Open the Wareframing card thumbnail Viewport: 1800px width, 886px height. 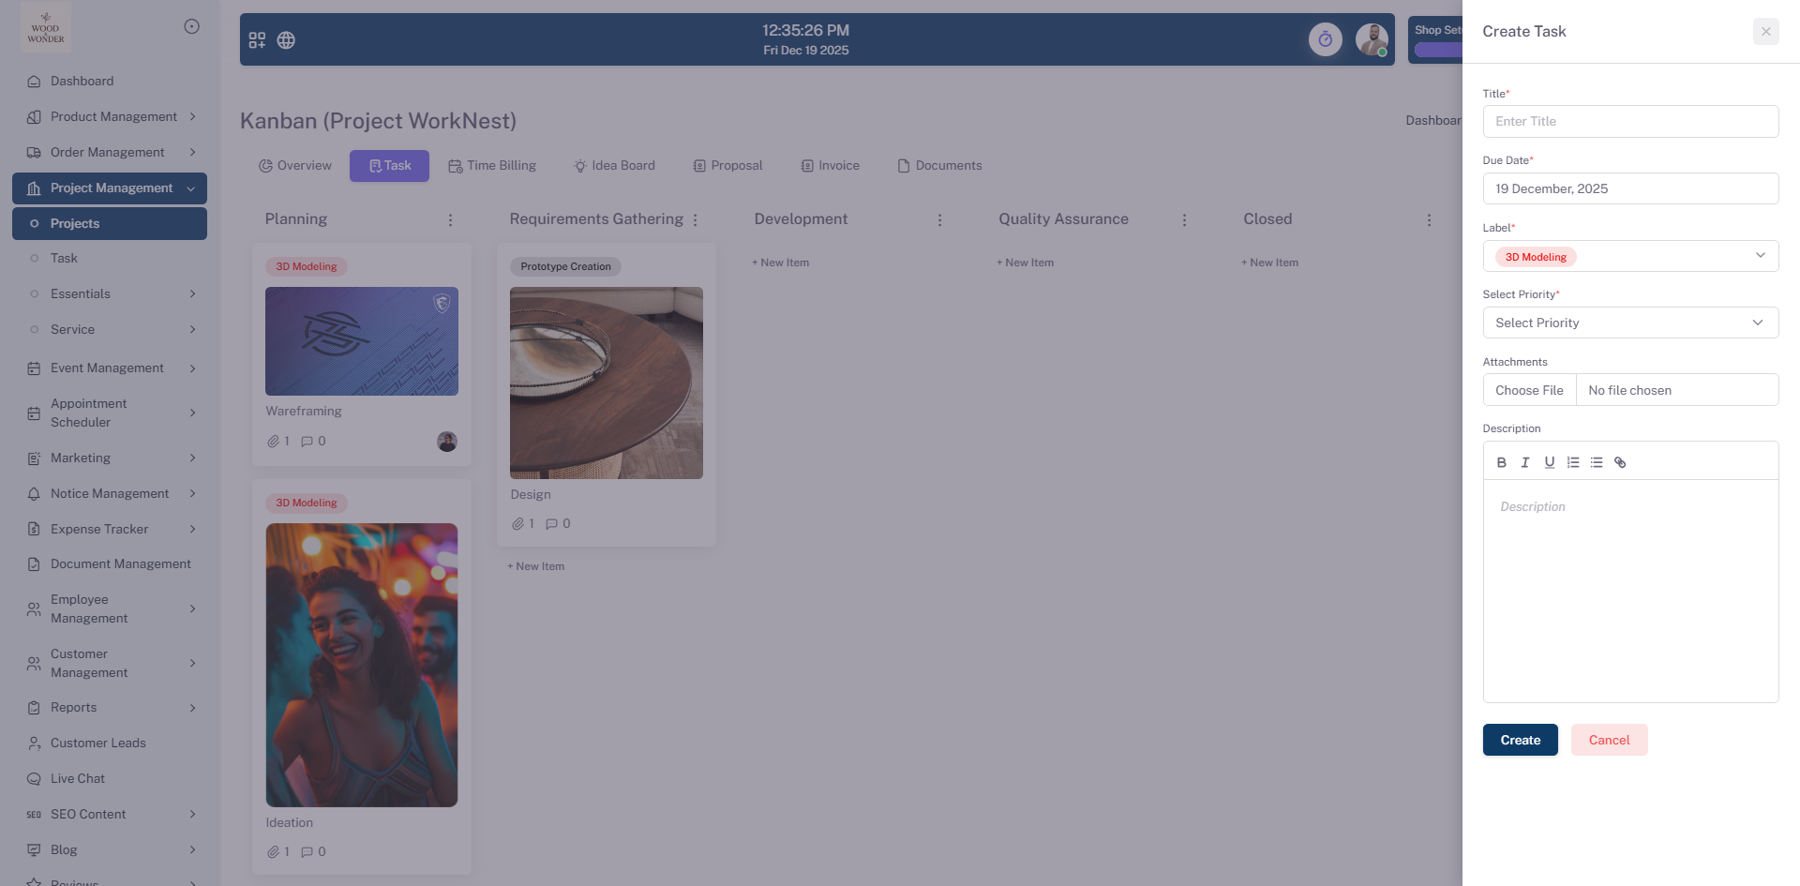(x=362, y=341)
